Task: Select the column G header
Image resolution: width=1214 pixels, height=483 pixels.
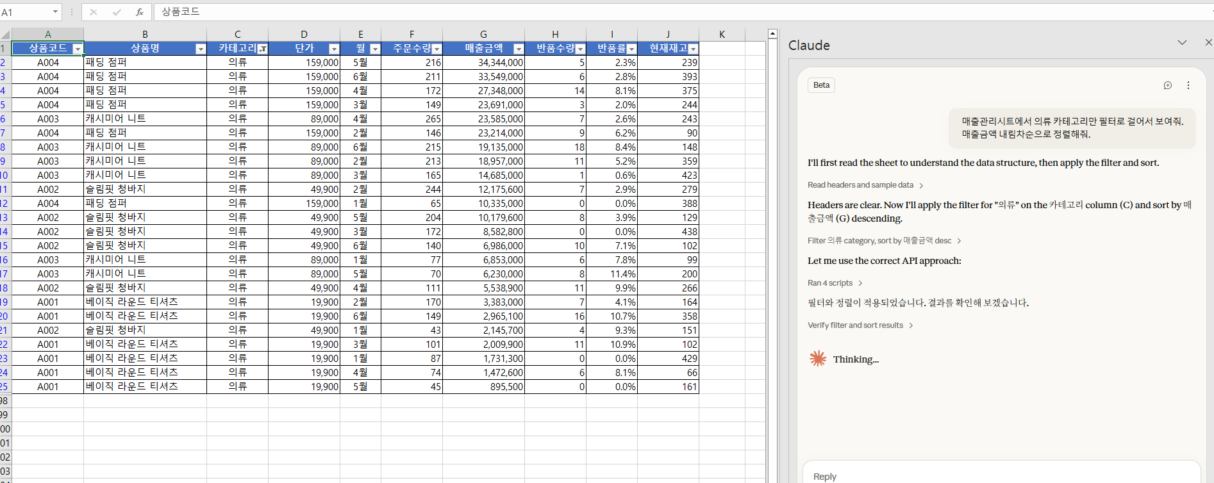Action: pyautogui.click(x=483, y=35)
